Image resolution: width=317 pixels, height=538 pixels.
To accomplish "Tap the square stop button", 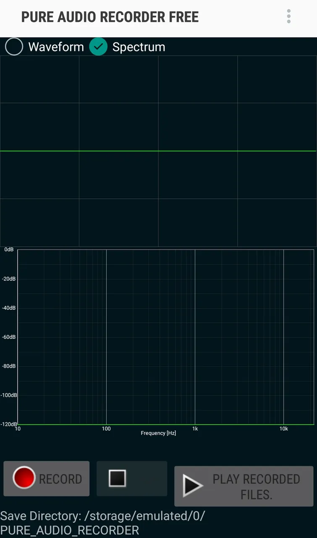I will point(132,478).
